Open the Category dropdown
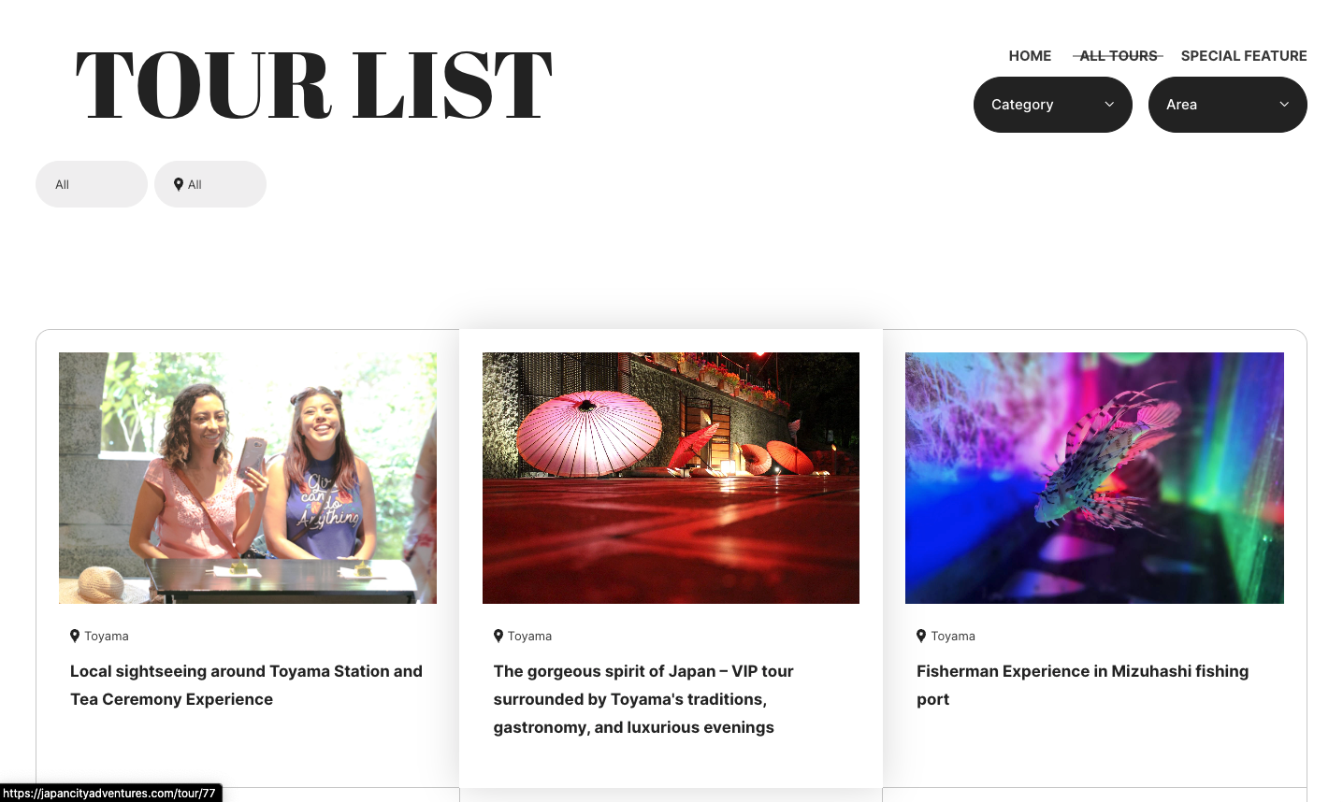The image size is (1343, 802). click(x=1053, y=105)
